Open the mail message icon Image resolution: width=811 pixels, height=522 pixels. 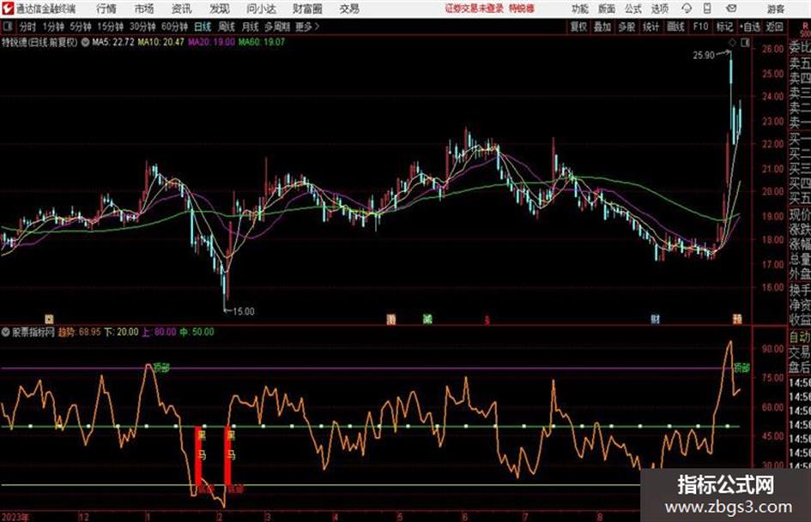(x=731, y=9)
